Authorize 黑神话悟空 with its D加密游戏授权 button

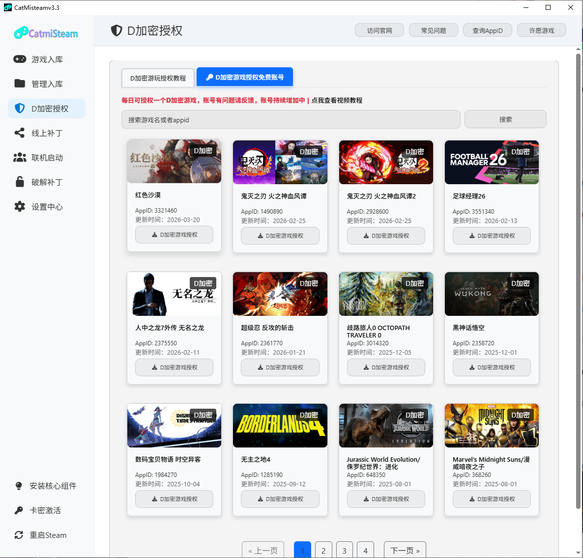point(492,367)
